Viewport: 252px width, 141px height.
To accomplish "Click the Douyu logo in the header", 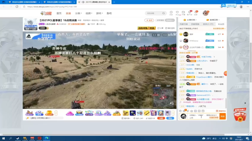I will click(46, 13).
